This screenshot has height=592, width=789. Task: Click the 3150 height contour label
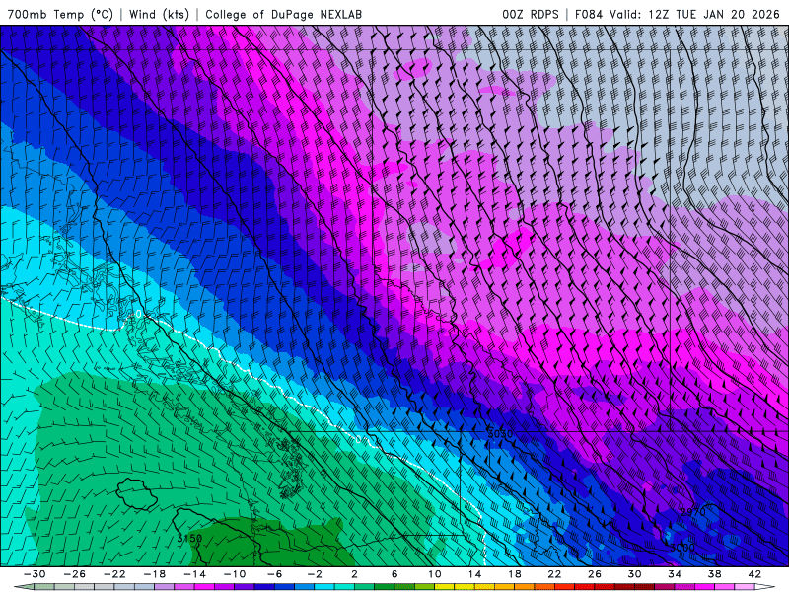click(189, 538)
